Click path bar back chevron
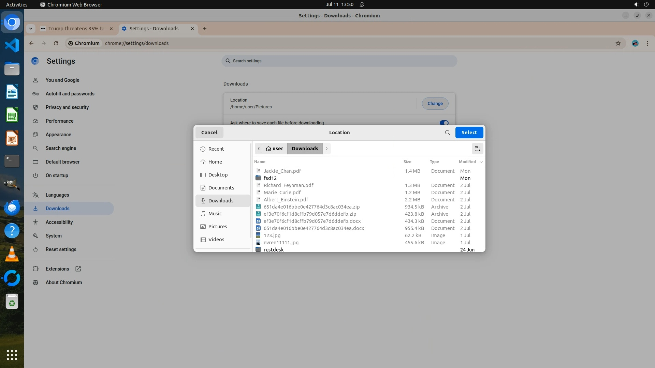This screenshot has width=655, height=368. point(259,149)
